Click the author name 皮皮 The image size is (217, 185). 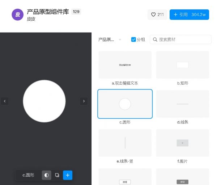[x=31, y=19]
